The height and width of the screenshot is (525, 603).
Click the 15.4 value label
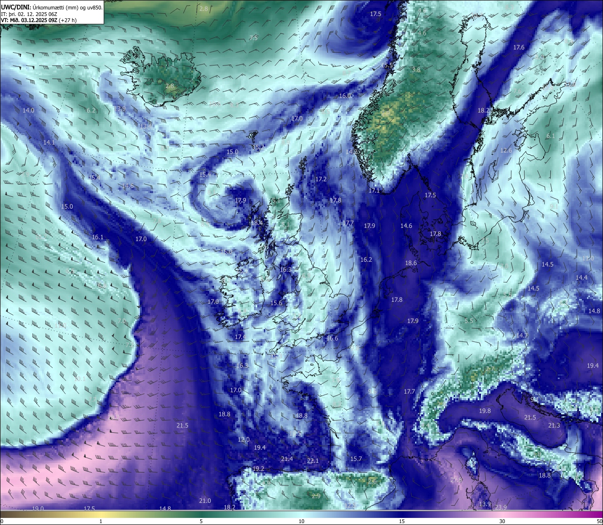coord(204,175)
